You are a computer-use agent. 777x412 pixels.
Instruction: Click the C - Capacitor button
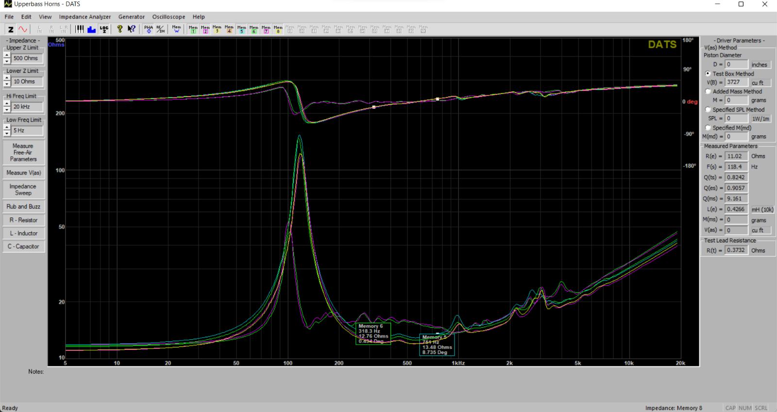[x=23, y=246]
